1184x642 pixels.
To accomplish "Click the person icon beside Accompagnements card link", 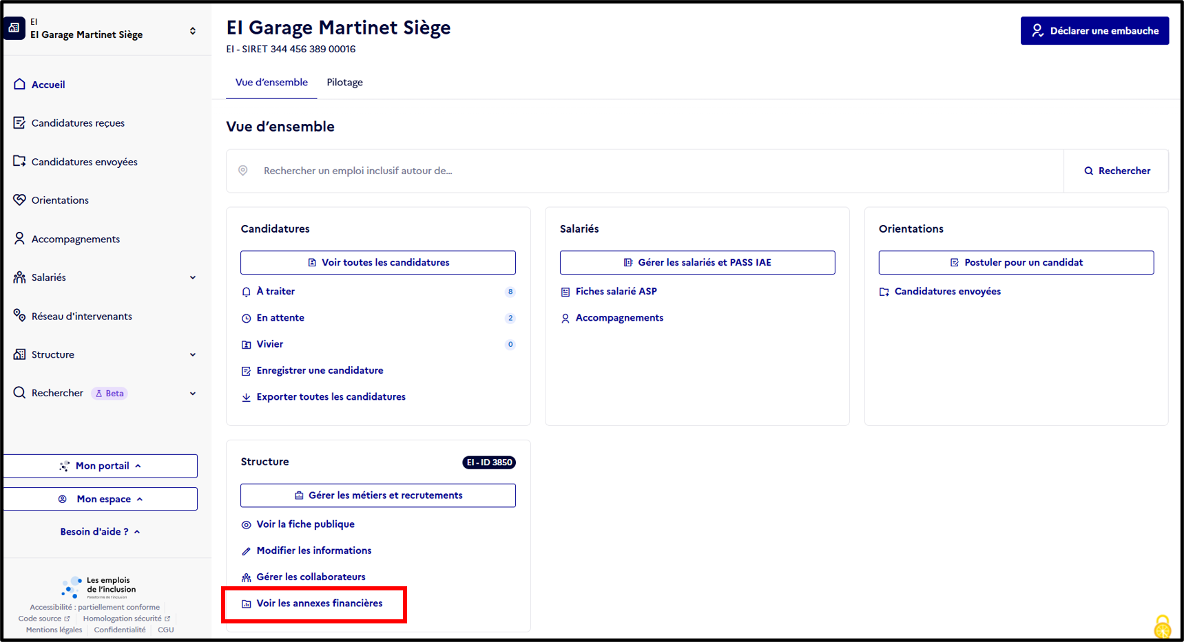I will [x=565, y=318].
